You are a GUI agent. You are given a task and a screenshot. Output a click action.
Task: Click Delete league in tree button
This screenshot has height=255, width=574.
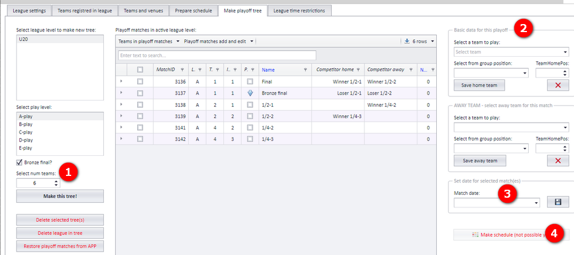[x=60, y=233]
